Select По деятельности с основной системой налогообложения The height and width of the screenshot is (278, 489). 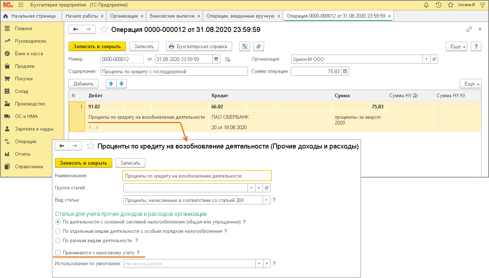point(58,222)
